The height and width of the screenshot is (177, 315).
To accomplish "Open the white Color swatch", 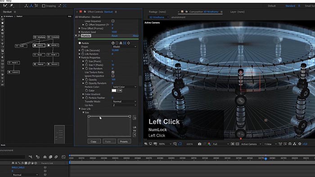I will pyautogui.click(x=114, y=91).
